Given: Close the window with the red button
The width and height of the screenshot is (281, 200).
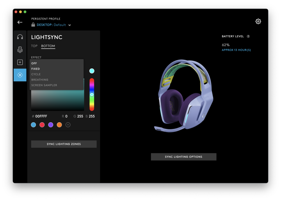Looking at the screenshot, I should click(16, 12).
